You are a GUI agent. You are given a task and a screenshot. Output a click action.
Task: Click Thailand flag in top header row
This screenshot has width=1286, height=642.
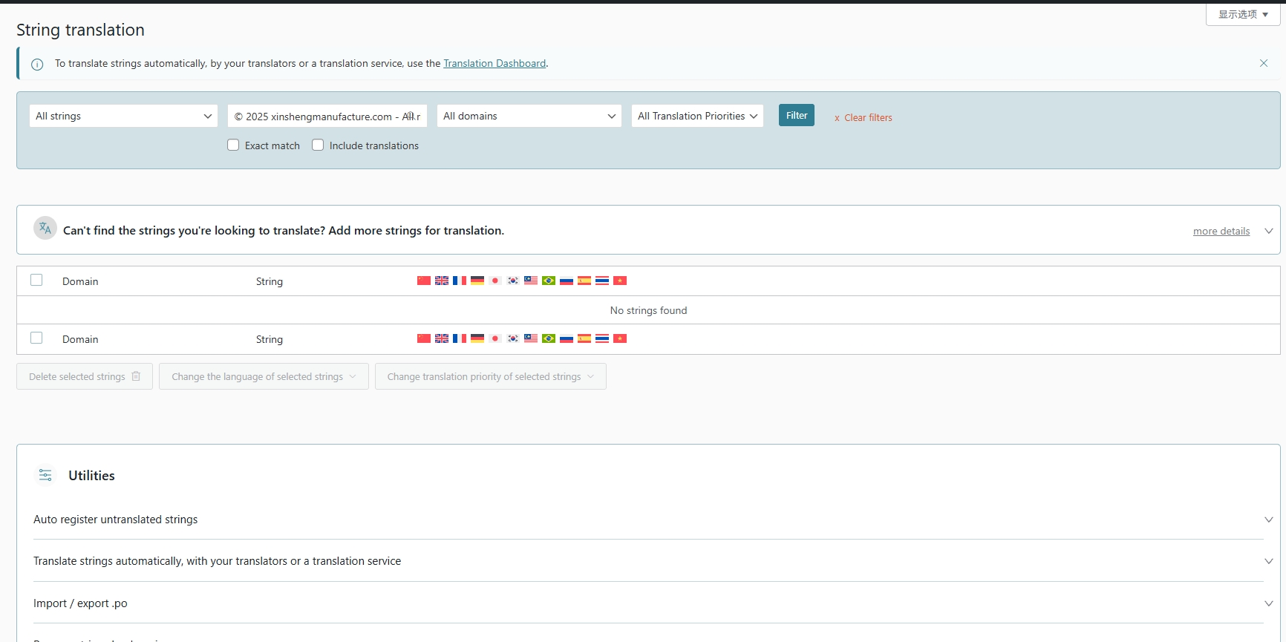click(x=602, y=281)
